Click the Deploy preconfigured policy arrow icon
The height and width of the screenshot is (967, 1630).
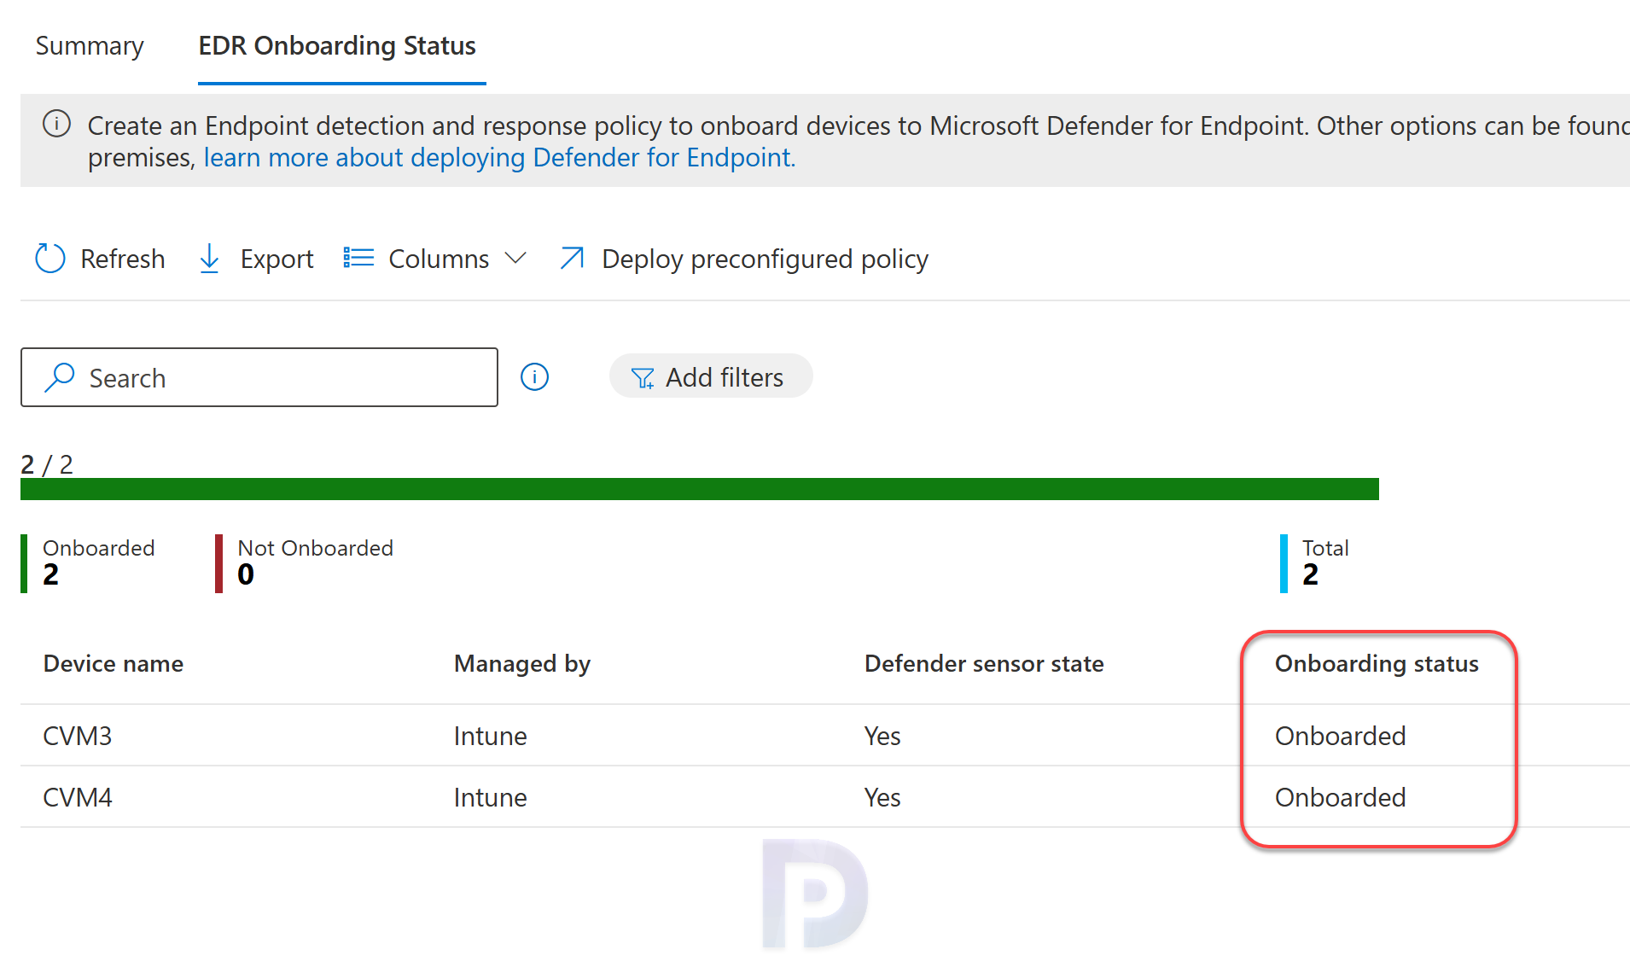point(572,258)
